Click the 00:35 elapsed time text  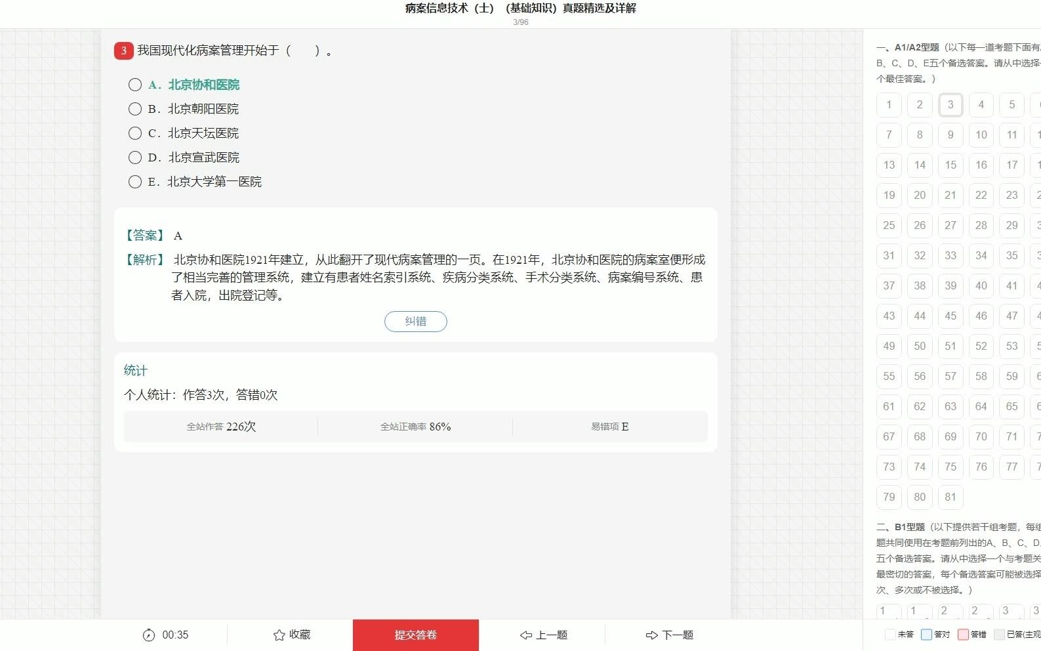(175, 635)
